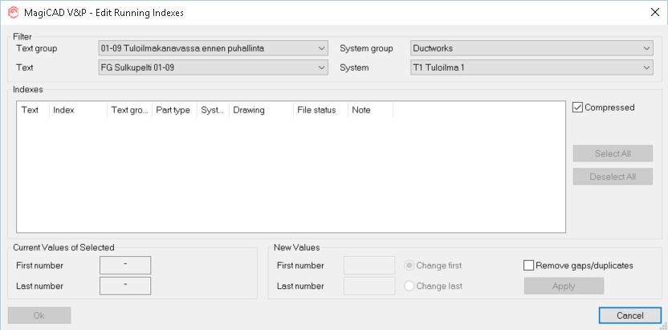This screenshot has height=330, width=668.
Task: Sort by the Drawing column header
Action: click(261, 110)
